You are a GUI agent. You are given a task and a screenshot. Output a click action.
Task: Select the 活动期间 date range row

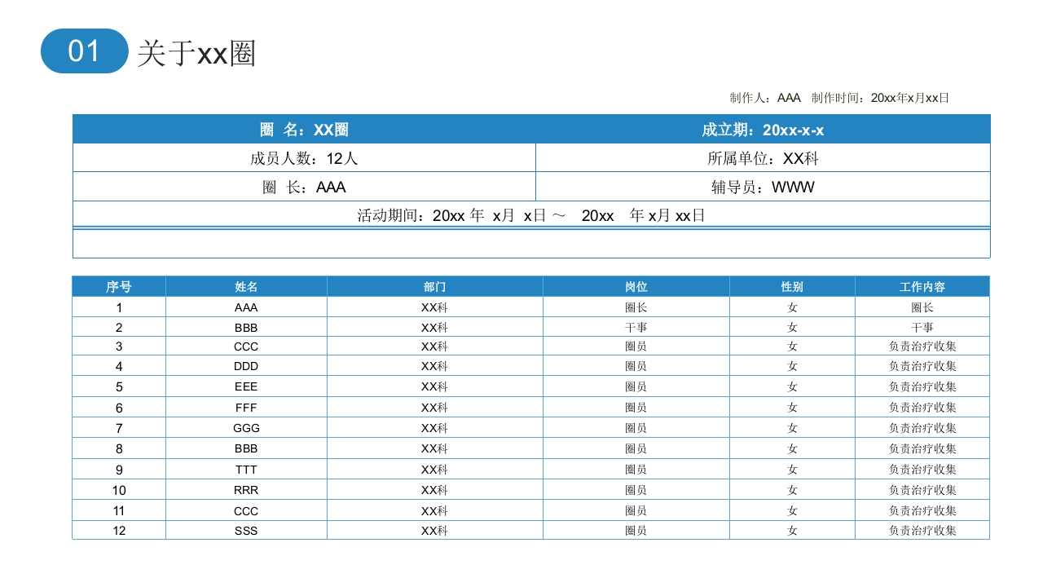point(531,215)
